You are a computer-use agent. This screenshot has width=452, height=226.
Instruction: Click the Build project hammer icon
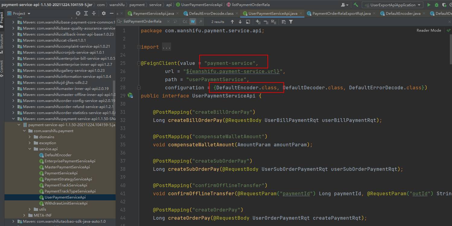(356, 5)
